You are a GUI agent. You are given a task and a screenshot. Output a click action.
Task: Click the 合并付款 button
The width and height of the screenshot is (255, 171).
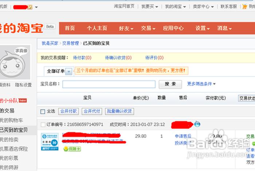pyautogui.click(x=68, y=111)
